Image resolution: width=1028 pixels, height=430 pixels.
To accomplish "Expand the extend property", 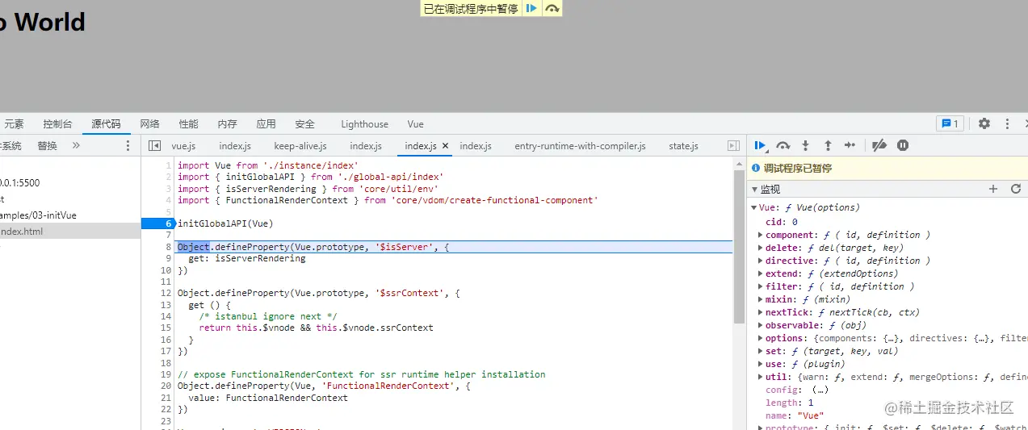I will pyautogui.click(x=761, y=273).
